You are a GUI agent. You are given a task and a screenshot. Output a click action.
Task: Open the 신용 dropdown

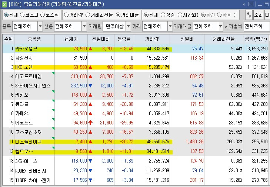pyautogui.click(x=84, y=26)
